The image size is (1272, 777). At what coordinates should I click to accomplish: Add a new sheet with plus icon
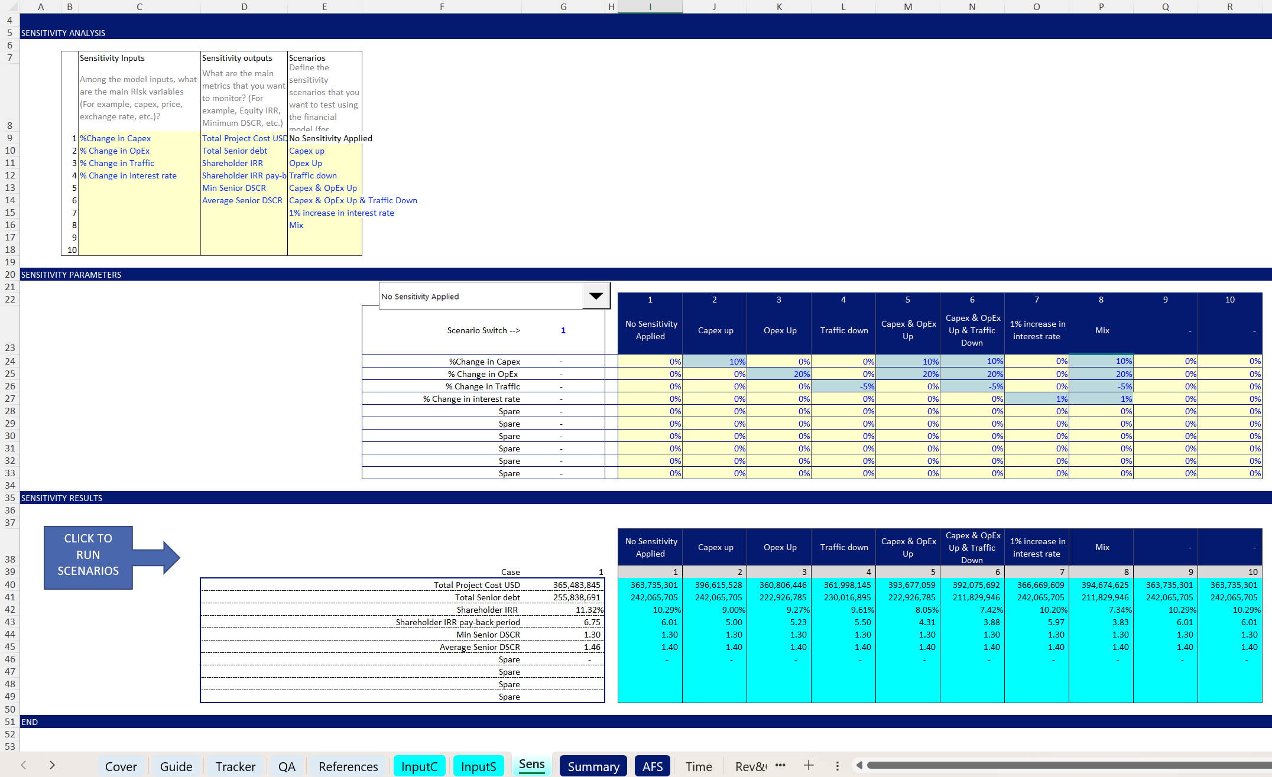[809, 766]
